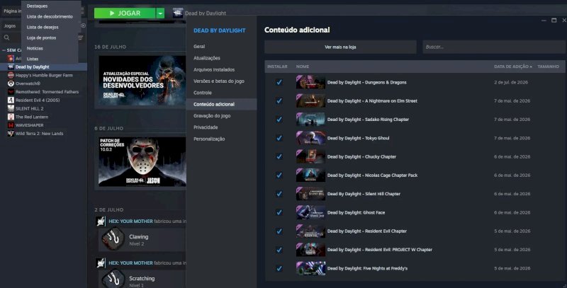Sort by DATA DE ADIÇÃO column
Viewport: 567px width, 288px height.
pyautogui.click(x=512, y=67)
